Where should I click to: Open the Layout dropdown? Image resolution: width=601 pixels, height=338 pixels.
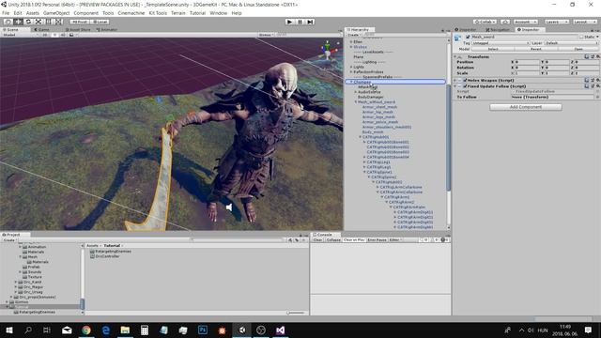coord(584,22)
